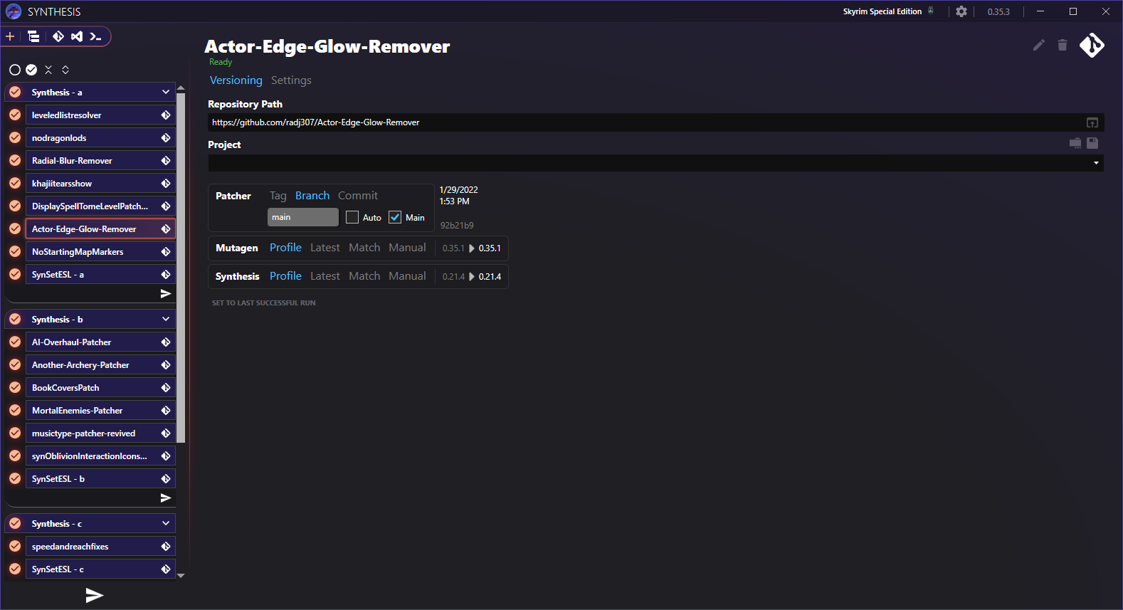This screenshot has height=610, width=1123.
Task: Collapse the Synthesis - a group chevron
Action: [x=166, y=92]
